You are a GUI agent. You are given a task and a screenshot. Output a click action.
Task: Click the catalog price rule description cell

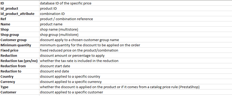coord(136,87)
